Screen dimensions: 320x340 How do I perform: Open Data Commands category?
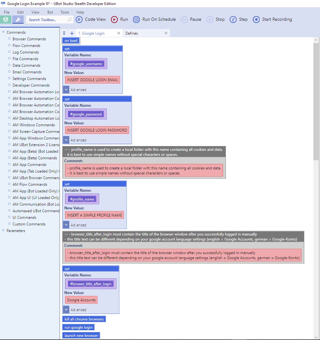point(26,65)
